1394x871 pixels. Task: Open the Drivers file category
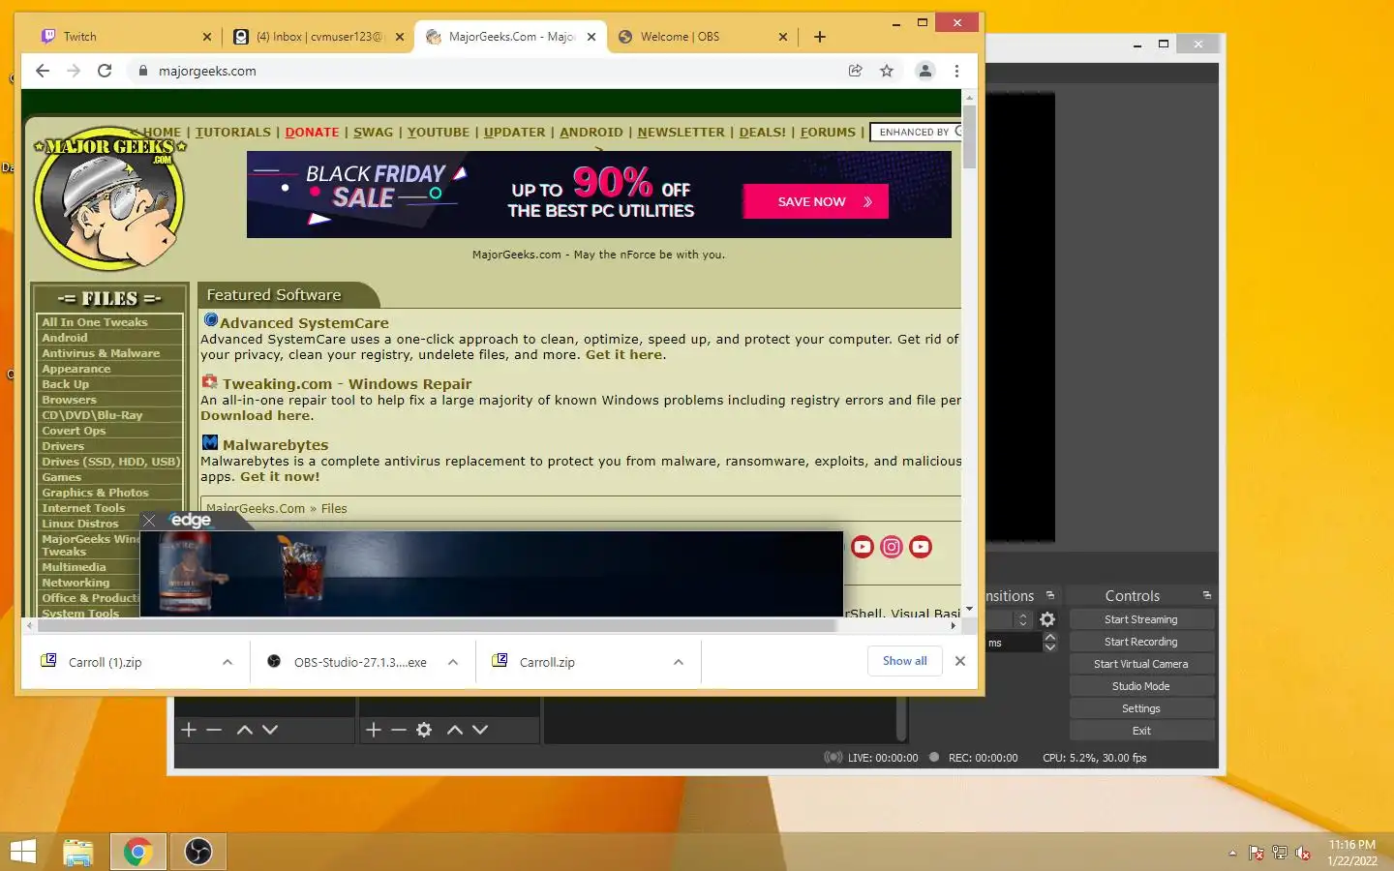[x=63, y=446]
